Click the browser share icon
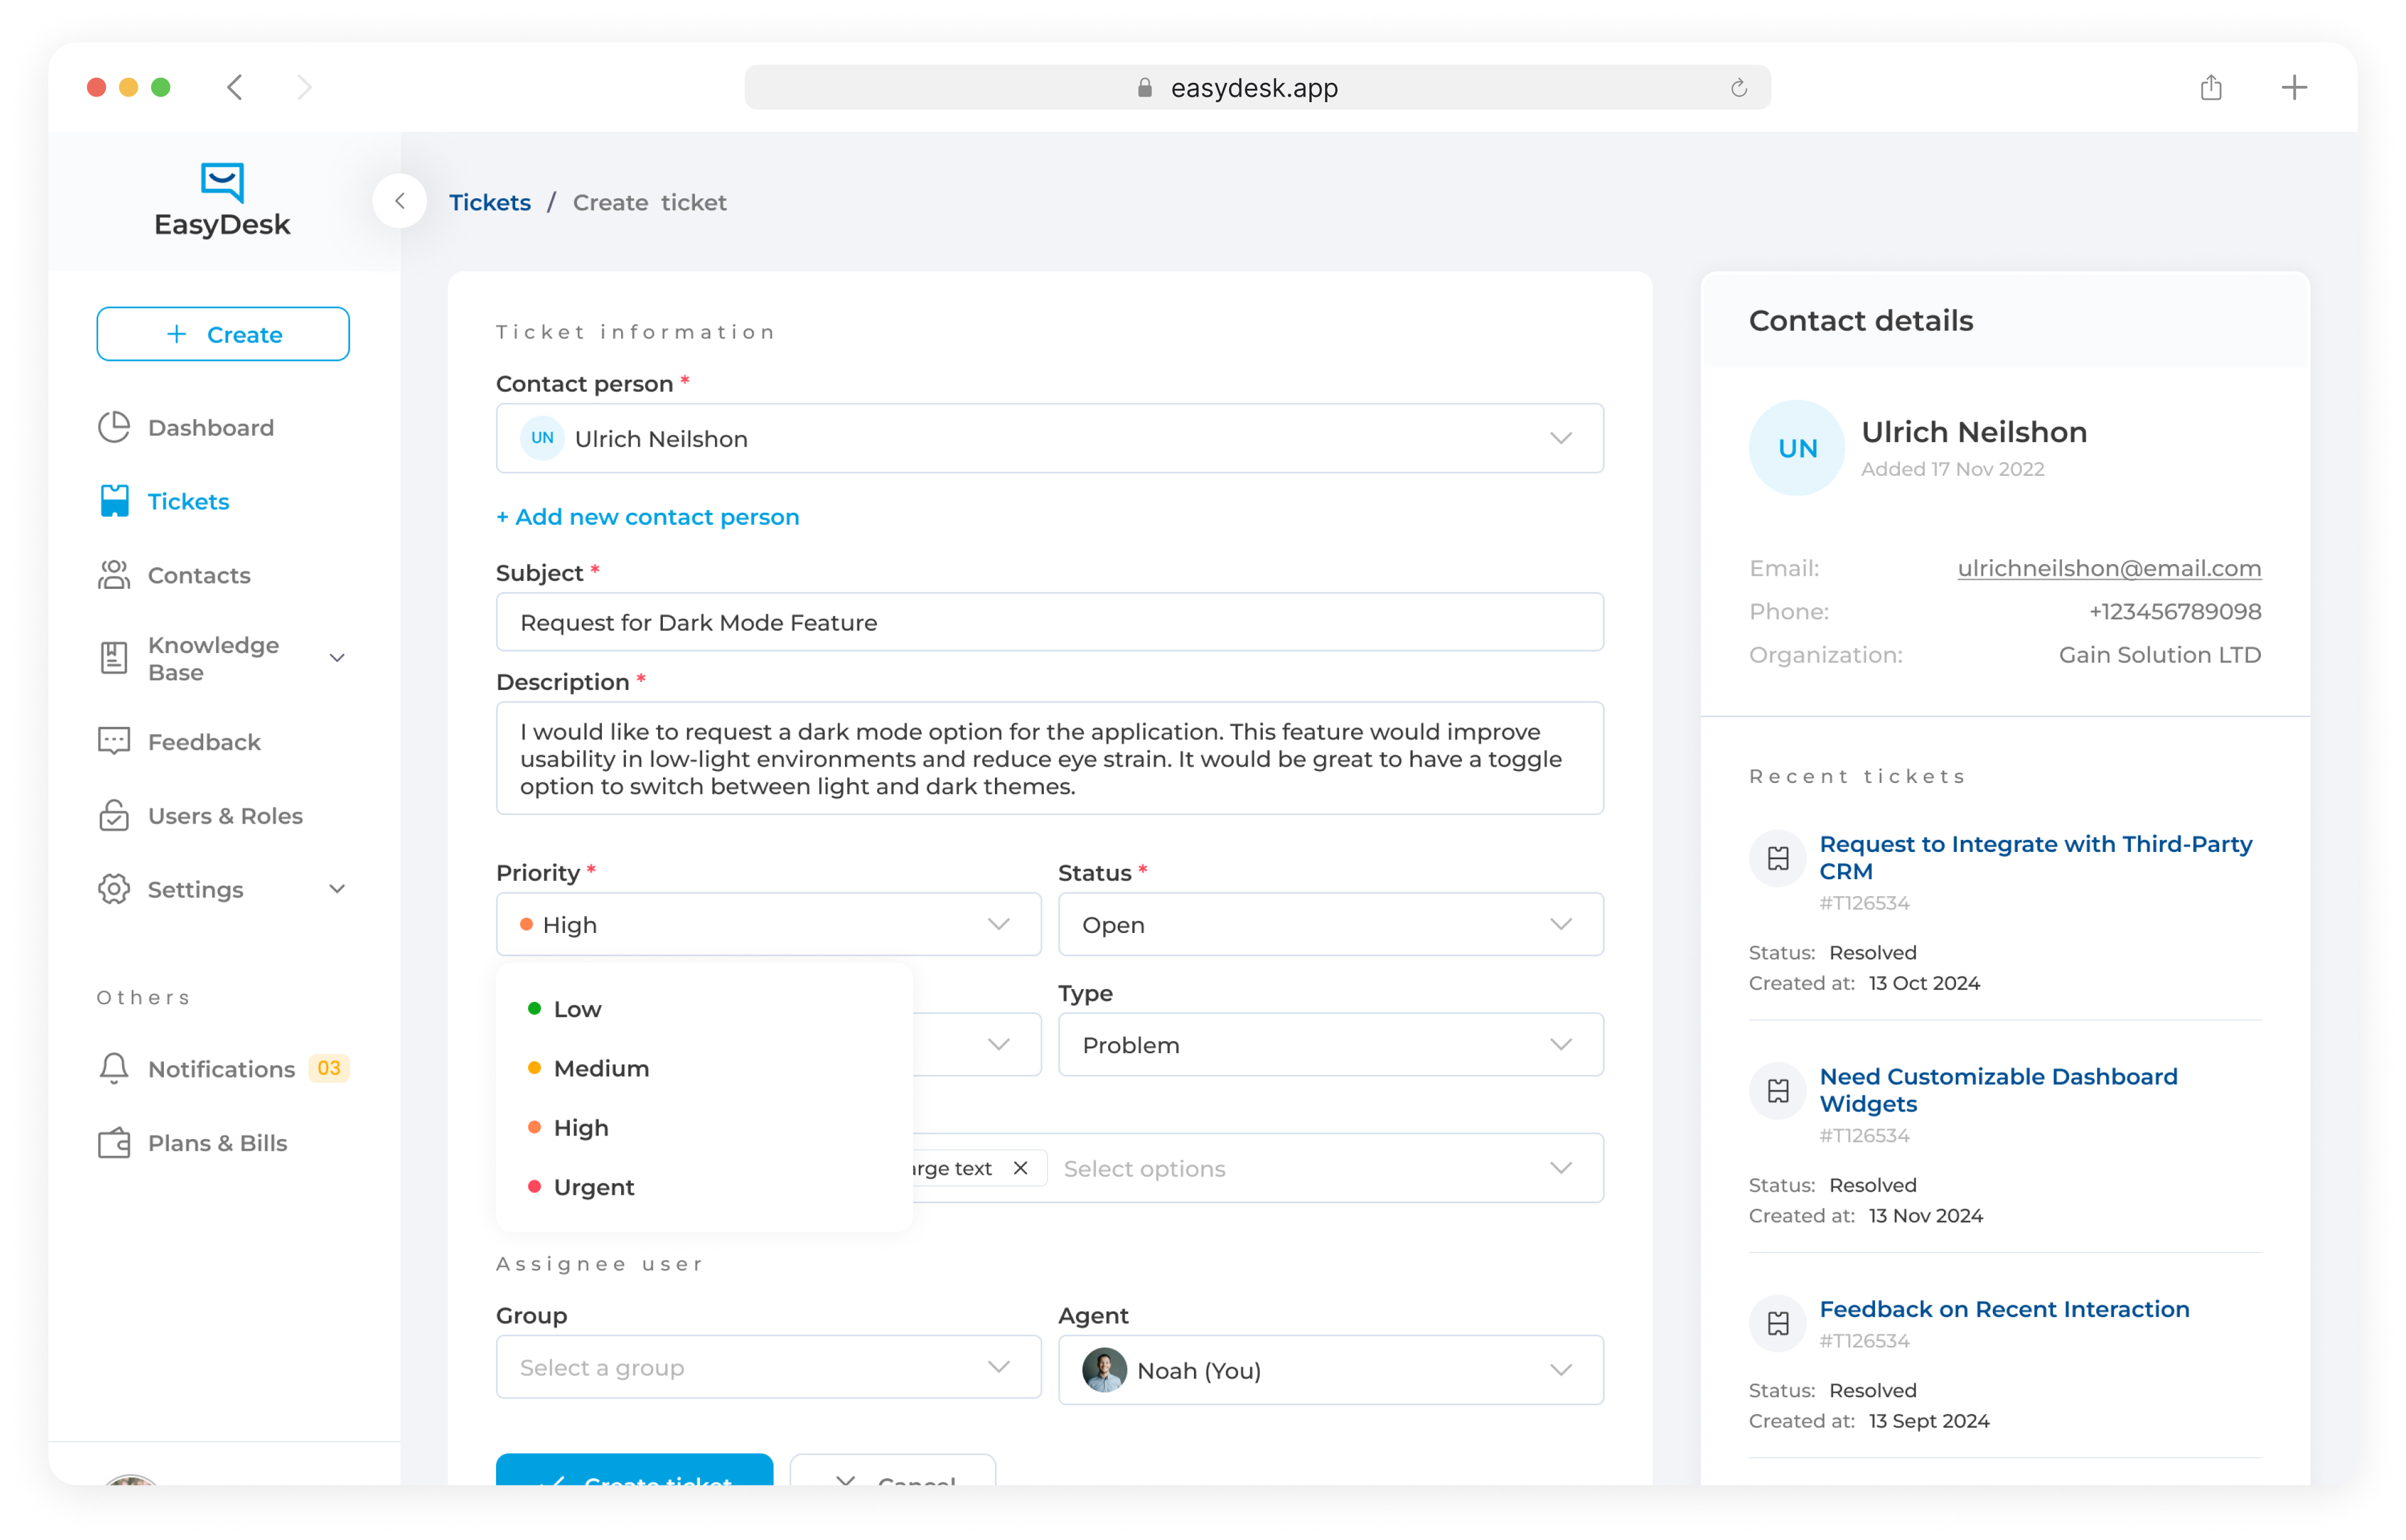2406x1540 pixels. (2210, 88)
